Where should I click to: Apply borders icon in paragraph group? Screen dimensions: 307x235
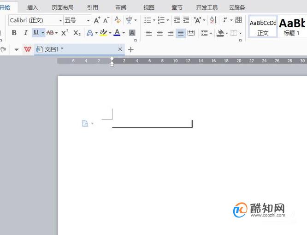pyautogui.click(x=234, y=33)
